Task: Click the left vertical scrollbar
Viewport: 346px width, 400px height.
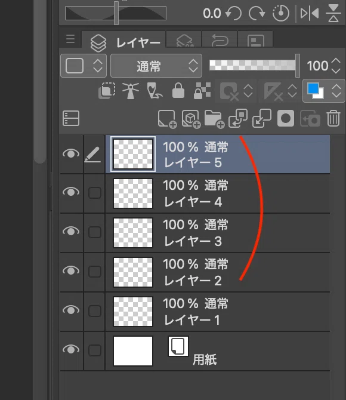Action: pyautogui.click(x=40, y=82)
